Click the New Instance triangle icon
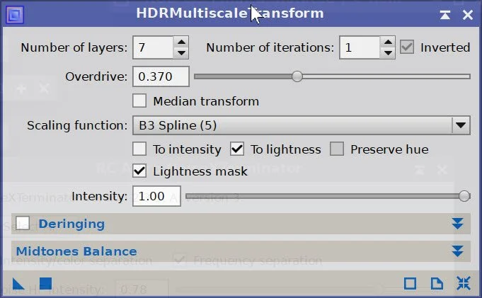The width and height of the screenshot is (482, 298). click(18, 283)
